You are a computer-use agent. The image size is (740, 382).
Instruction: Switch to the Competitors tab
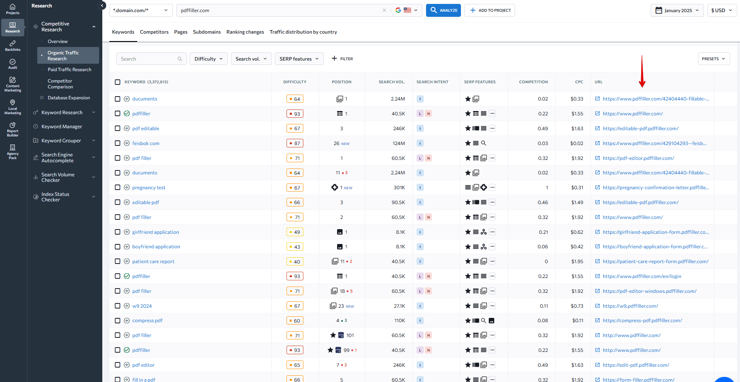(x=154, y=32)
